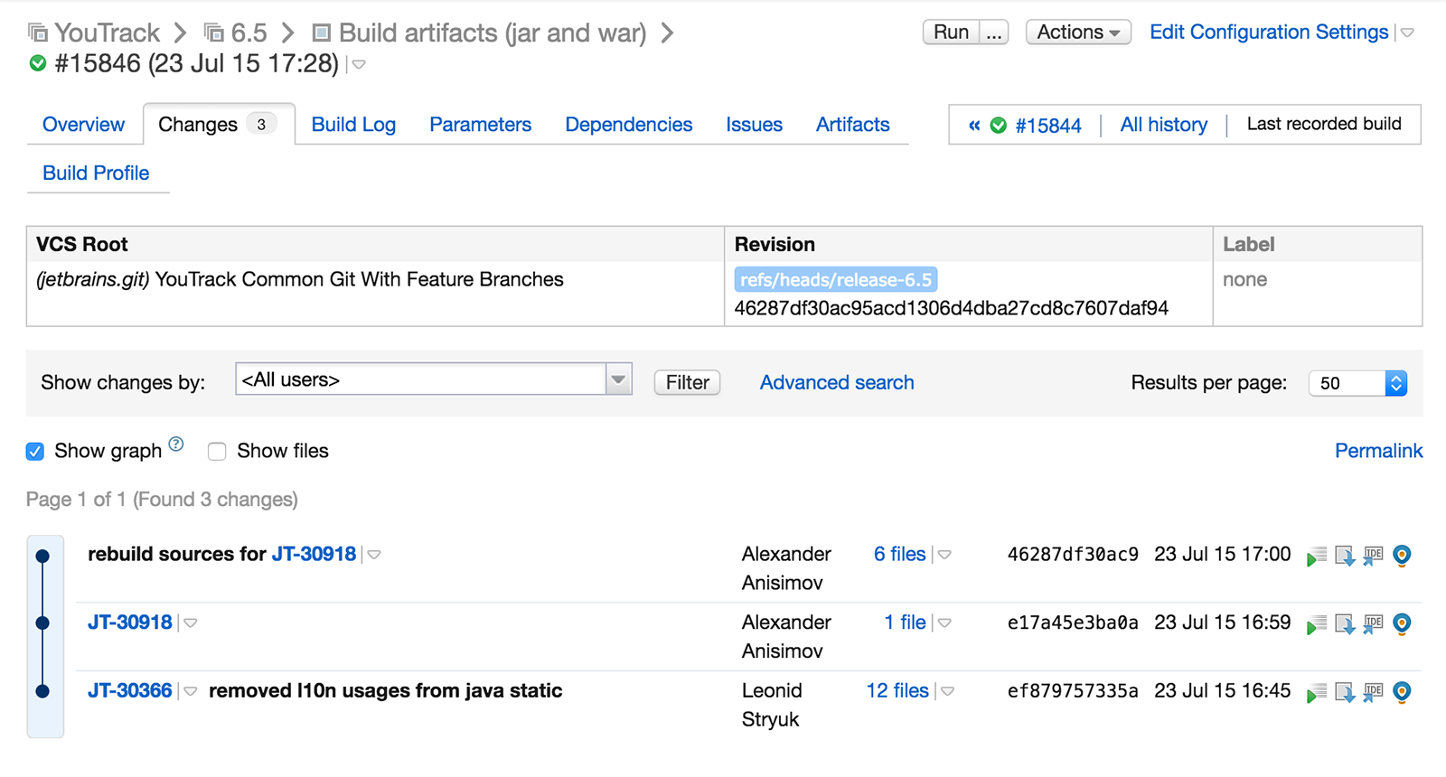Viewport: 1446px width, 777px height.
Task: Open JT-30918 link in rebuild sources commit
Action: pos(314,554)
